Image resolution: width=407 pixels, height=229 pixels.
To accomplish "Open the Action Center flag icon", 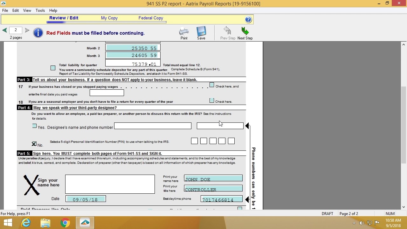I will pyautogui.click(x=377, y=223).
